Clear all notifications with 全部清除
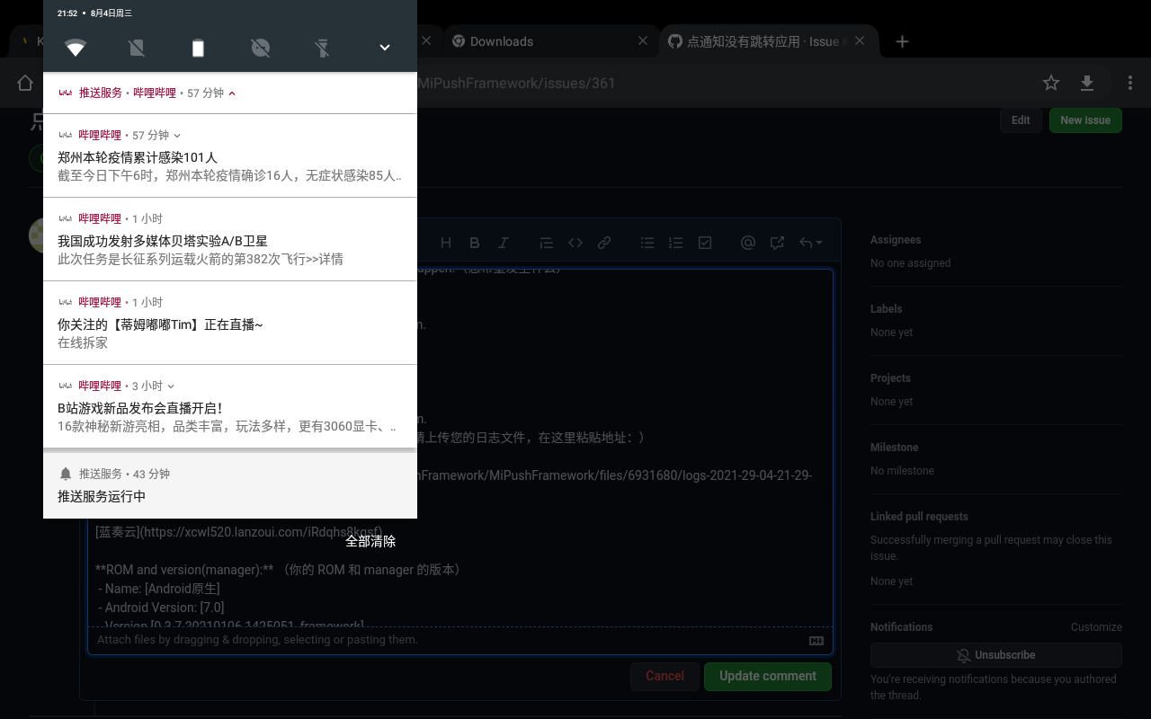This screenshot has width=1151, height=719. tap(370, 541)
